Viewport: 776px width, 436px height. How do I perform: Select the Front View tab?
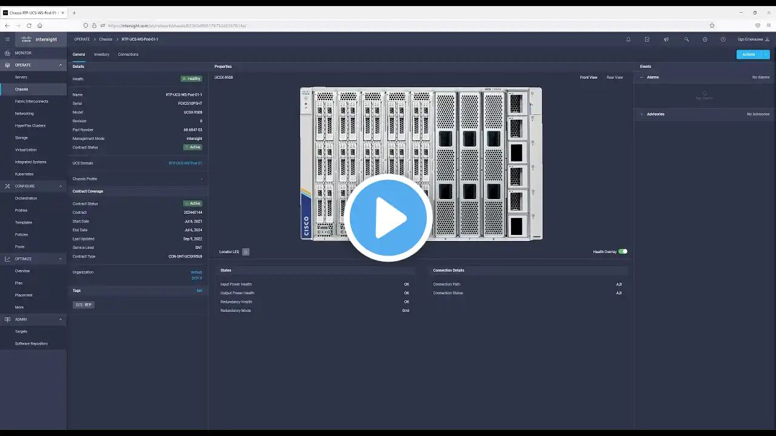click(589, 78)
